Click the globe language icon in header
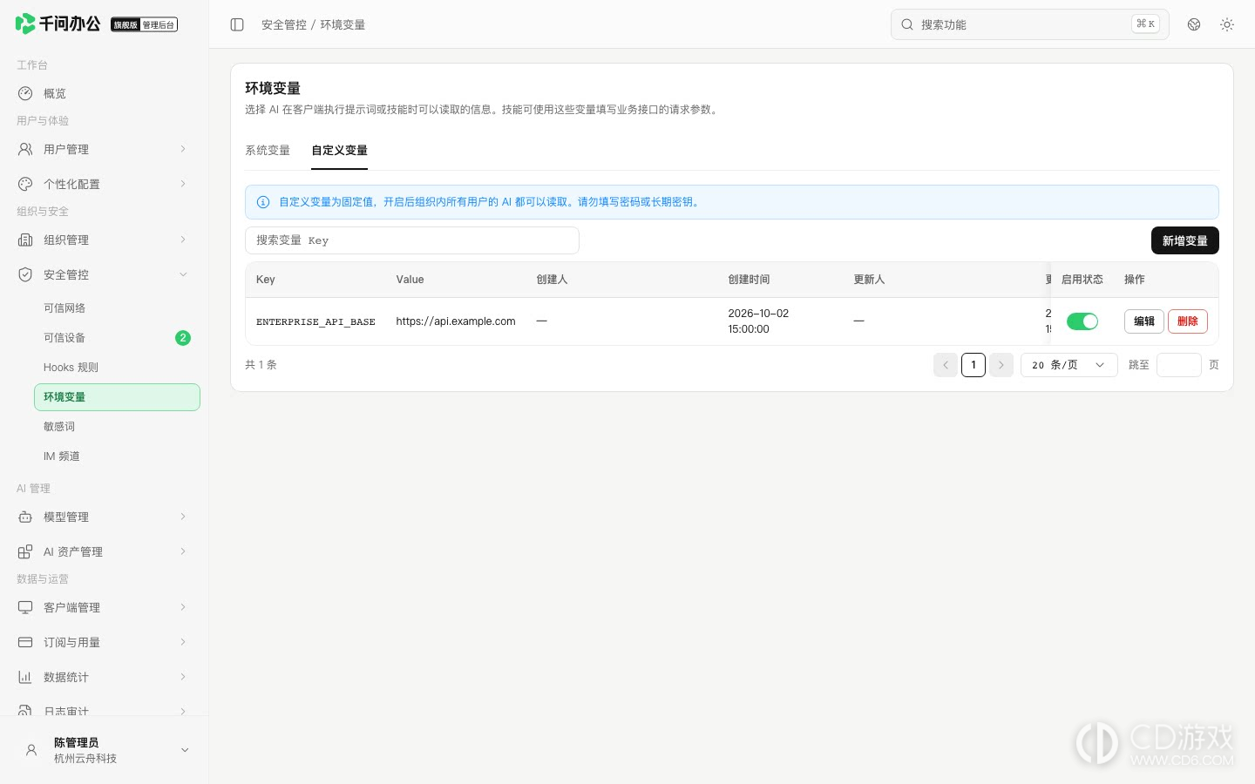Screen dimensions: 1255x784 [1194, 24]
